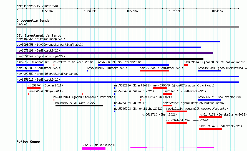Open nsv5612220 (Ebert2021) label
The image size is (247, 151).
click(132, 85)
